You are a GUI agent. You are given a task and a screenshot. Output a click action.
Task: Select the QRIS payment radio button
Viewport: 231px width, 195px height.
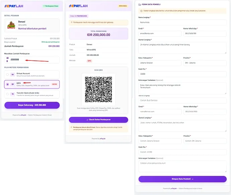[7, 84]
